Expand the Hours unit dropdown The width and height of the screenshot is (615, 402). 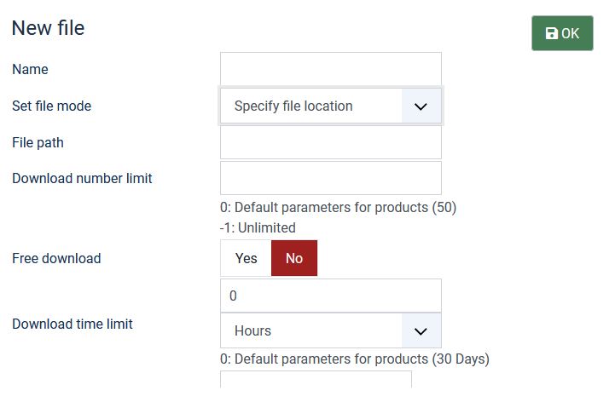point(311,330)
